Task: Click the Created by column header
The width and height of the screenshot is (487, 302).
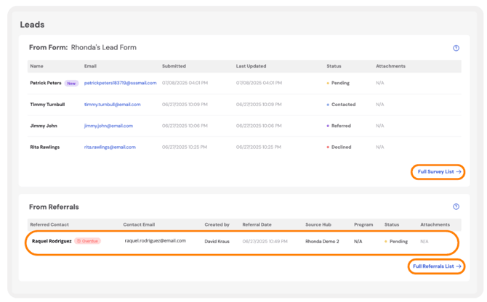Action: [x=217, y=225]
